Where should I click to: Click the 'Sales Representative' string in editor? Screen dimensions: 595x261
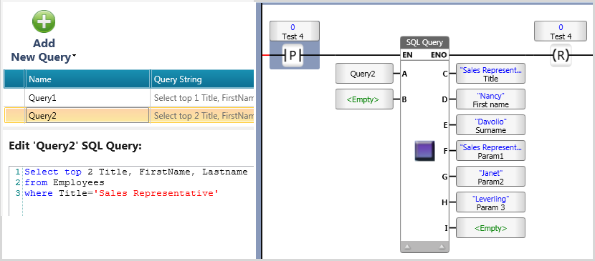click(x=156, y=193)
